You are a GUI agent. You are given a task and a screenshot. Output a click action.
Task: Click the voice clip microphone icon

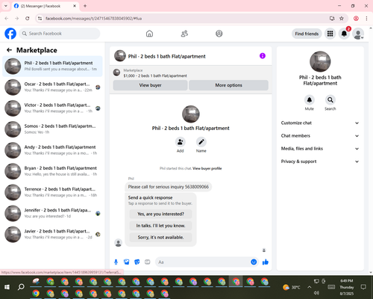click(x=116, y=262)
